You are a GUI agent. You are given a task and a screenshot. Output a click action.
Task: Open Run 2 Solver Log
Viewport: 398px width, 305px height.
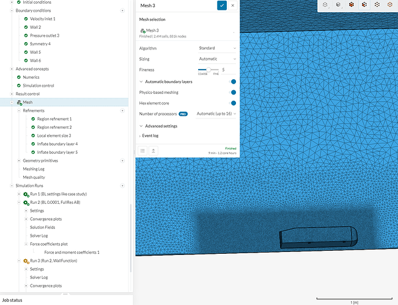39,235
